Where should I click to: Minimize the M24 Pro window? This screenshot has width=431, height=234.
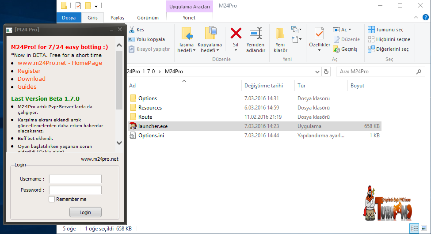[x=111, y=30]
